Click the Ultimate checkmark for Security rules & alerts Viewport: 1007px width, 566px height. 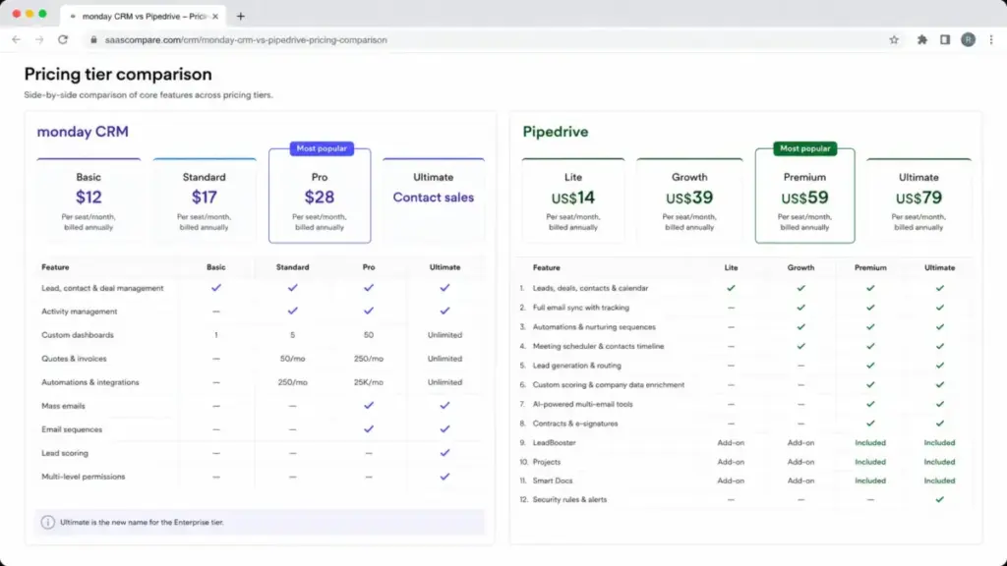coord(939,499)
